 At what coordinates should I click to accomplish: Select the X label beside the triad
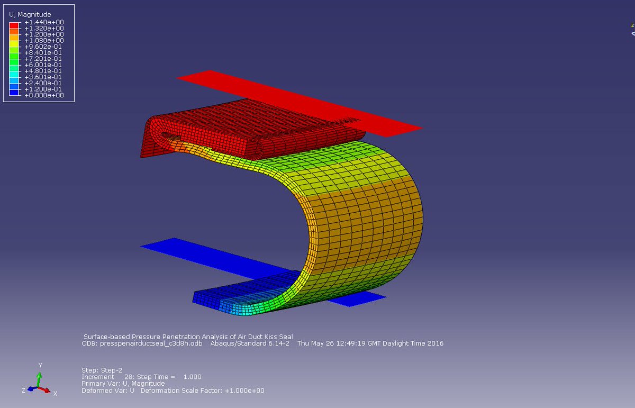55,394
